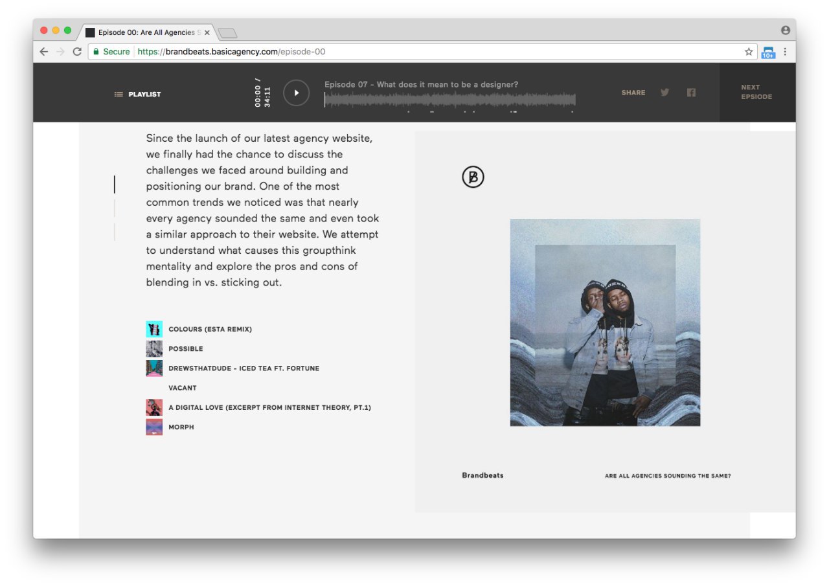Jump to the first section marker
Viewport: 829px width, 586px height.
pyautogui.click(x=115, y=184)
